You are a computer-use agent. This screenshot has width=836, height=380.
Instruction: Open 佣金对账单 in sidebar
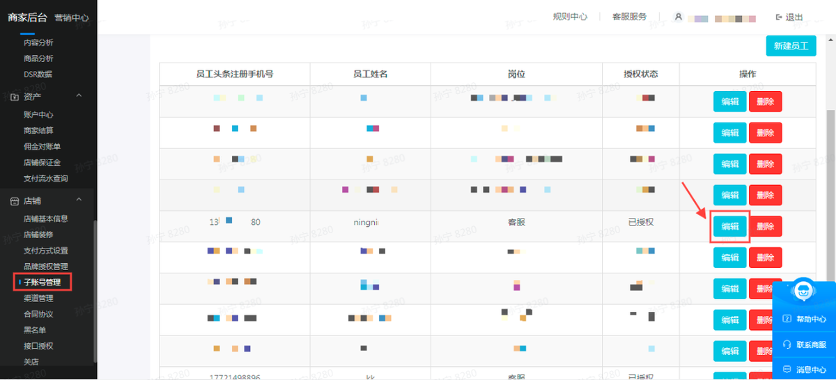[42, 147]
